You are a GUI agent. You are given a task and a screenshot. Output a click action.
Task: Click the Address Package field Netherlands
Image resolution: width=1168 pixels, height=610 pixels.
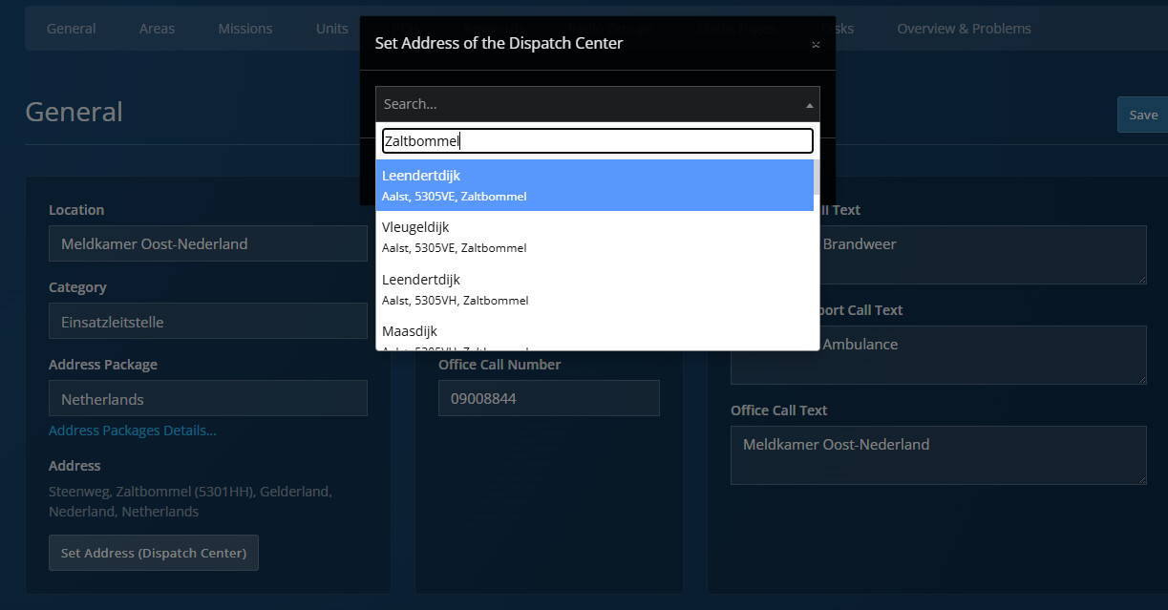pyautogui.click(x=207, y=399)
